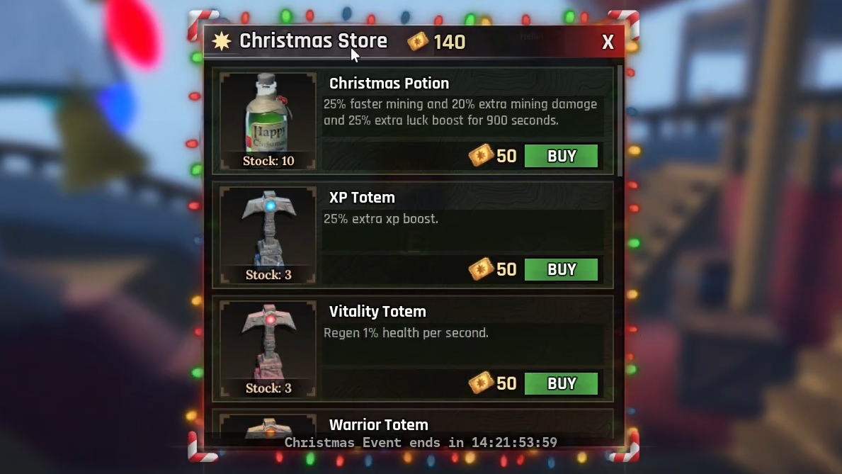
Task: Buy the XP Totem
Action: tap(561, 269)
